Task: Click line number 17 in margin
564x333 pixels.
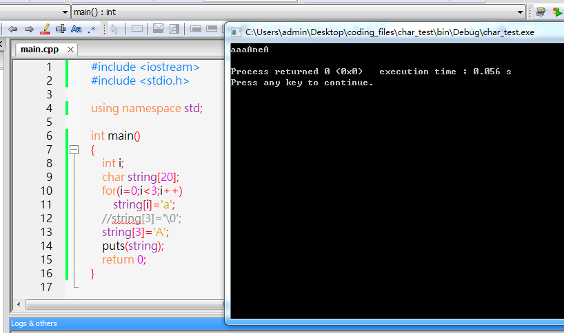Action: 46,287
